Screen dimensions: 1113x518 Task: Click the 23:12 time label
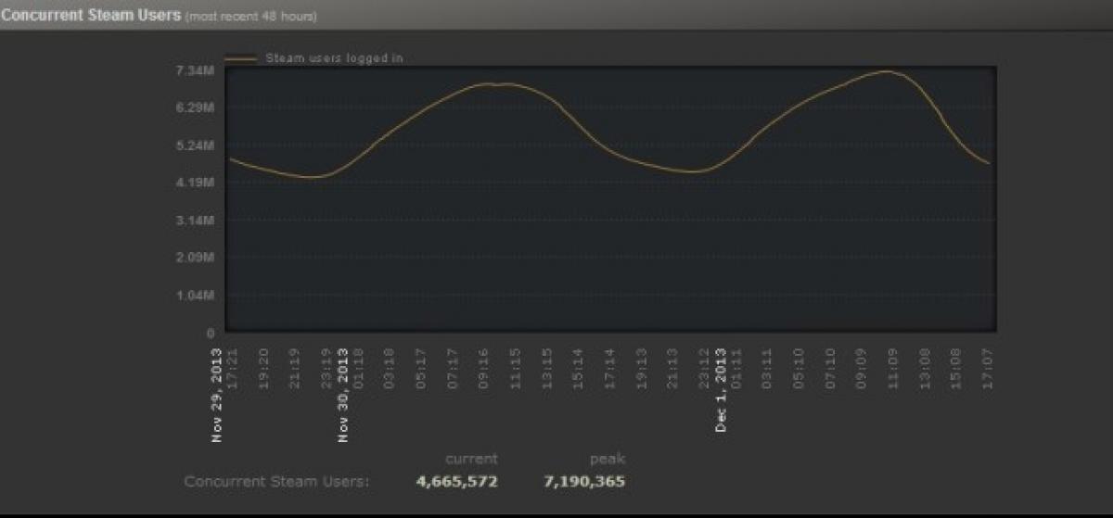point(705,368)
